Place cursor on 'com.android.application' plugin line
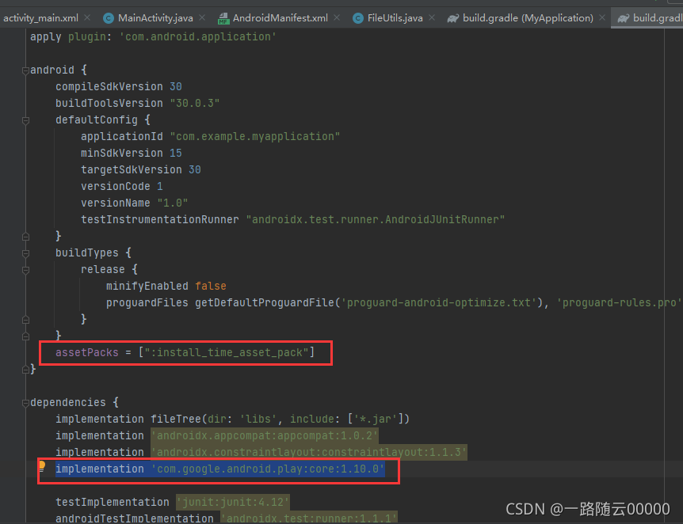Screen dimensions: 683x524 (153, 37)
